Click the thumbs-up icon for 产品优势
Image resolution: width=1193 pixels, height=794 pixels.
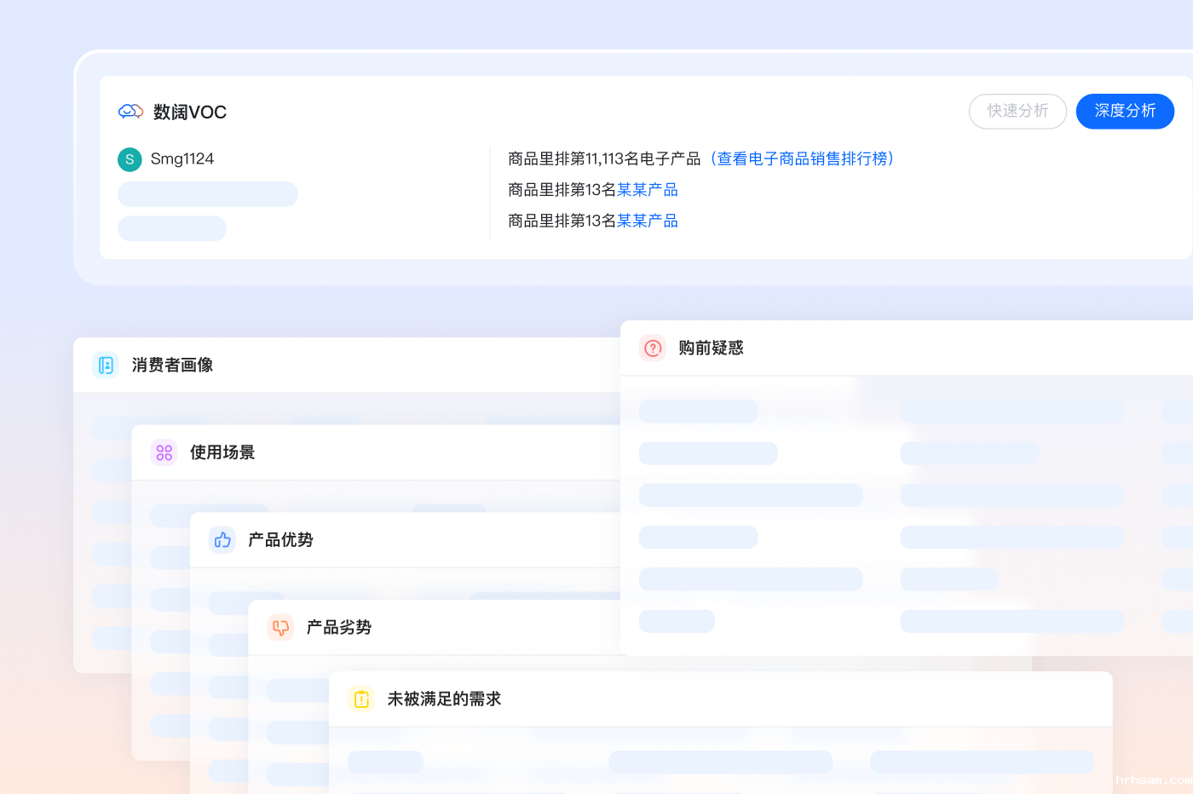point(222,540)
